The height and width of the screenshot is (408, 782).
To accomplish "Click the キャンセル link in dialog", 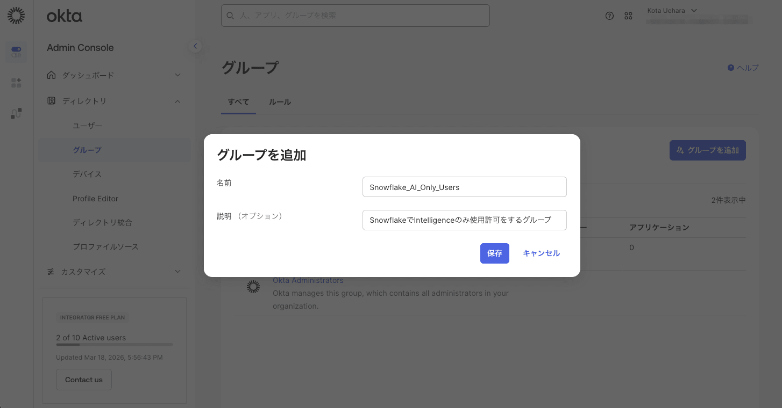I will (541, 253).
